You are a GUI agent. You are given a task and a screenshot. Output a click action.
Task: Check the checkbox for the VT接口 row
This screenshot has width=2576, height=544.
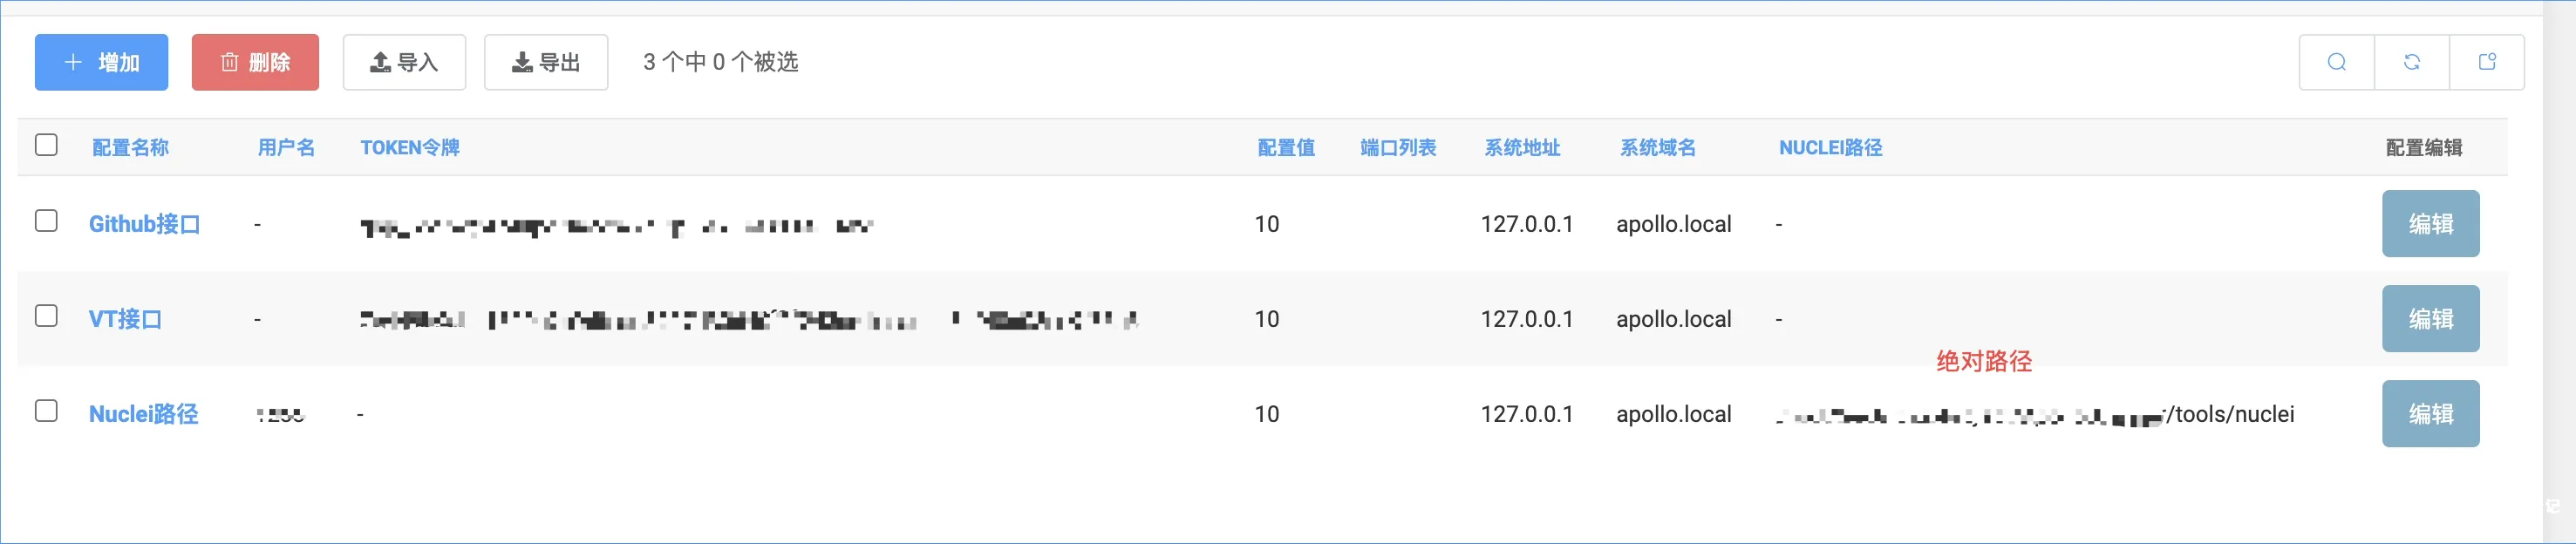pos(45,318)
